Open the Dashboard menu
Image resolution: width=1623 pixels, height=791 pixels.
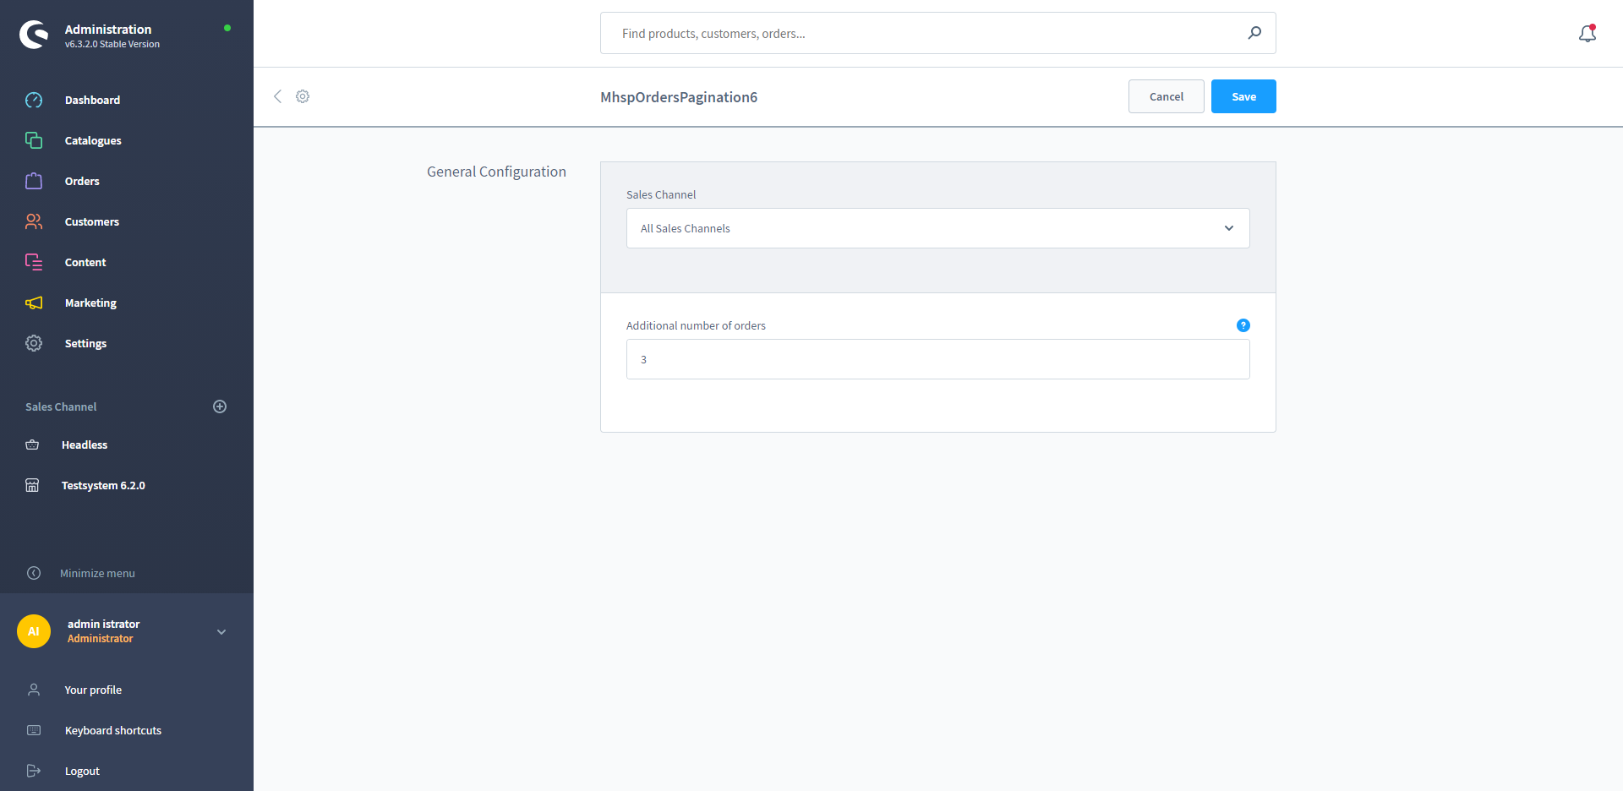point(92,101)
